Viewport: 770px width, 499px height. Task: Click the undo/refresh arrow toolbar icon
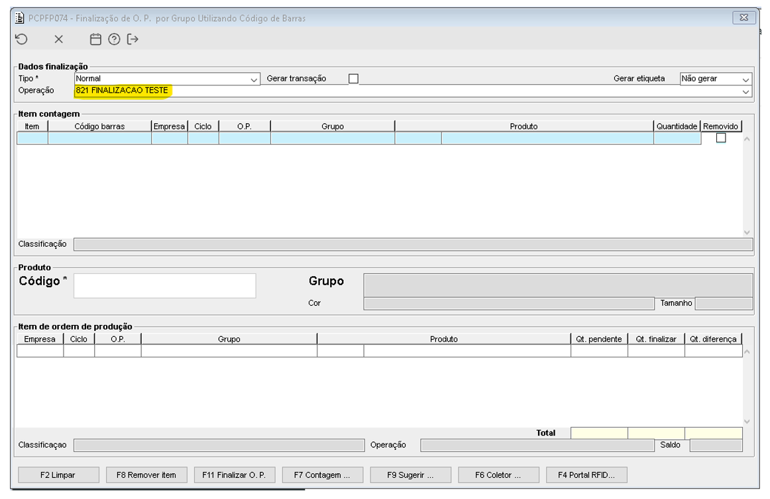20,40
